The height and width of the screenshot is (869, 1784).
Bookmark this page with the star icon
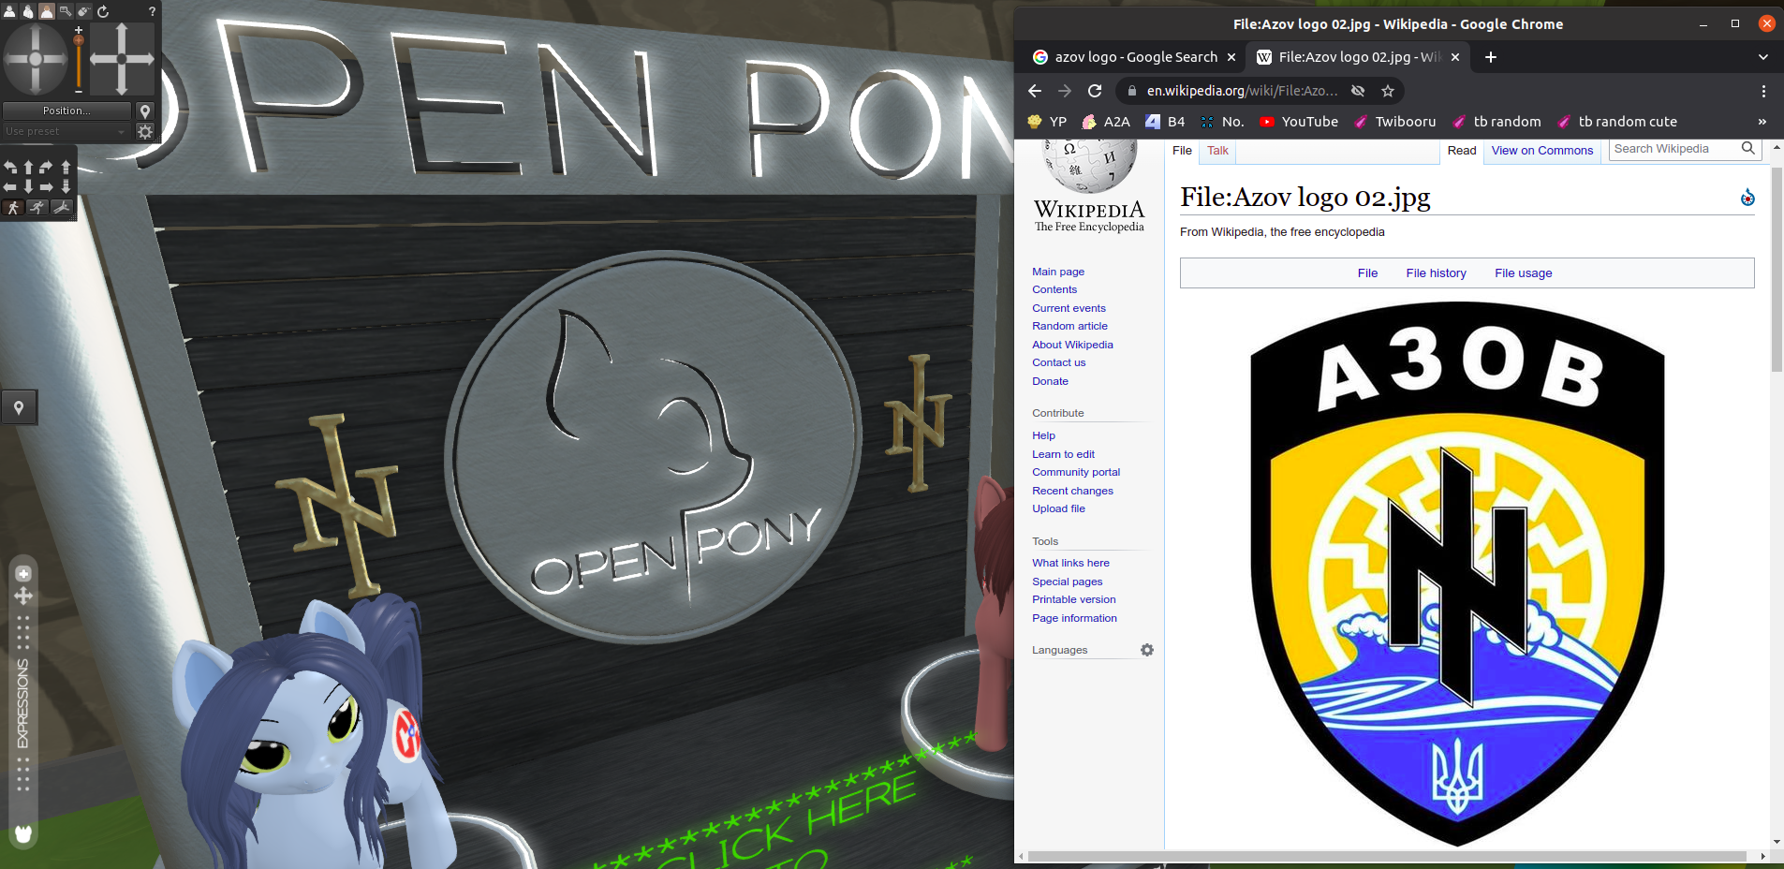(1388, 91)
